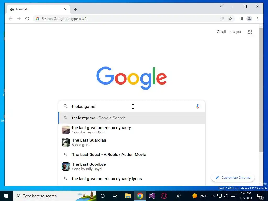Screen dimensions: 268x201
Task: Select the New Tab tab
Action: (38, 9)
